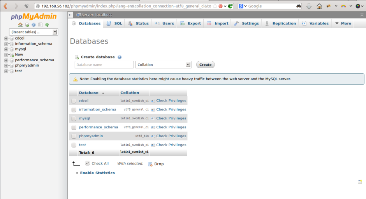Click the privileges icon in the mysql row
This screenshot has height=199, width=366.
[x=153, y=119]
